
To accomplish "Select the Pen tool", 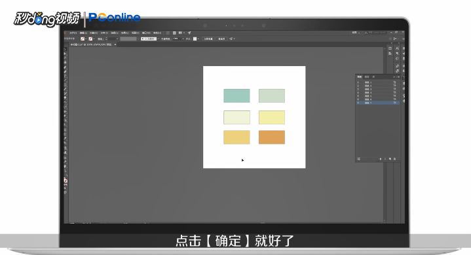I will (66, 67).
